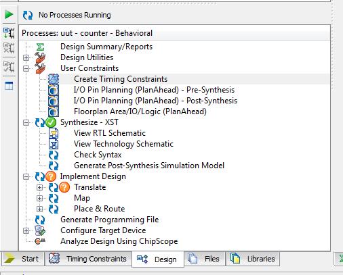343x275 pixels.
Task: Select View Technology Schematic entry
Action: coord(123,144)
